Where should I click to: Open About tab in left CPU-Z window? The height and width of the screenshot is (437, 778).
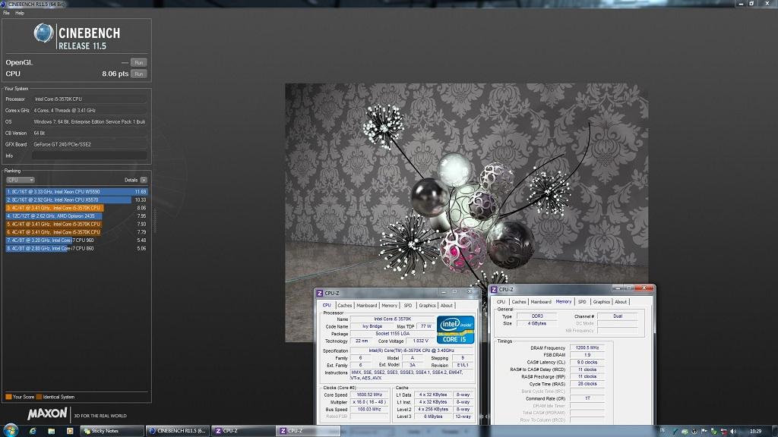tap(447, 306)
